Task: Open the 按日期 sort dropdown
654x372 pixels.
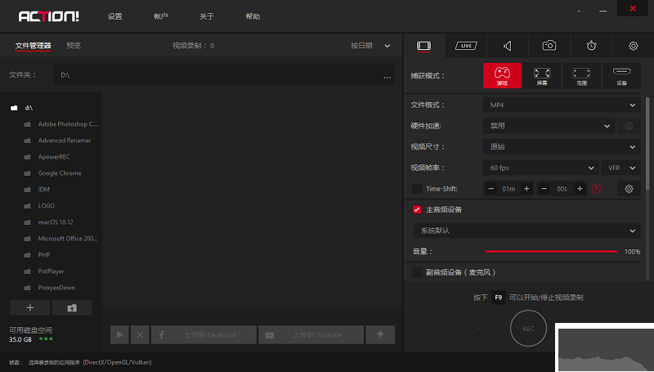Action: tap(370, 46)
